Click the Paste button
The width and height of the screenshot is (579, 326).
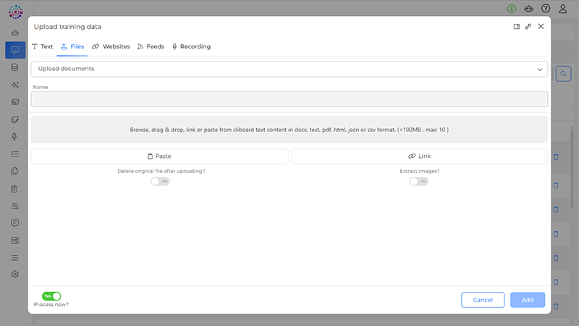159,156
